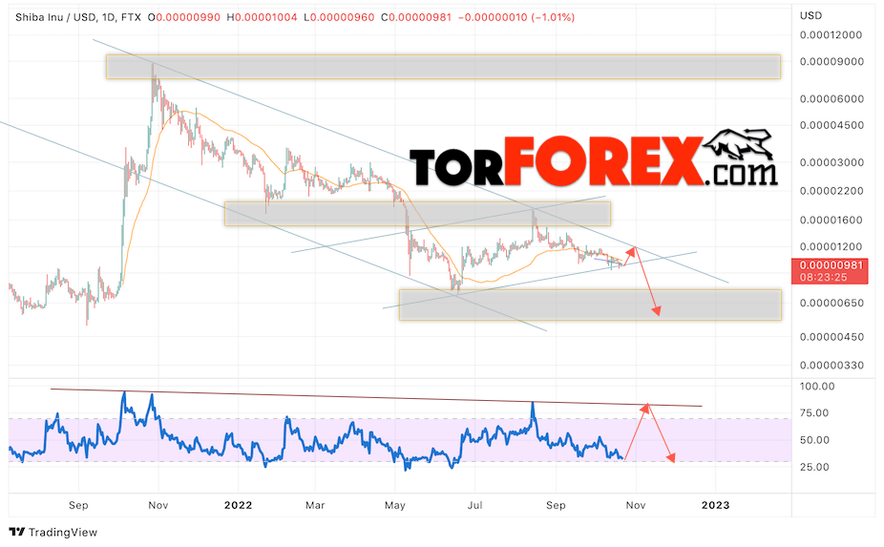Click the red current price tag 0.00000981
884x547 pixels.
[x=831, y=265]
